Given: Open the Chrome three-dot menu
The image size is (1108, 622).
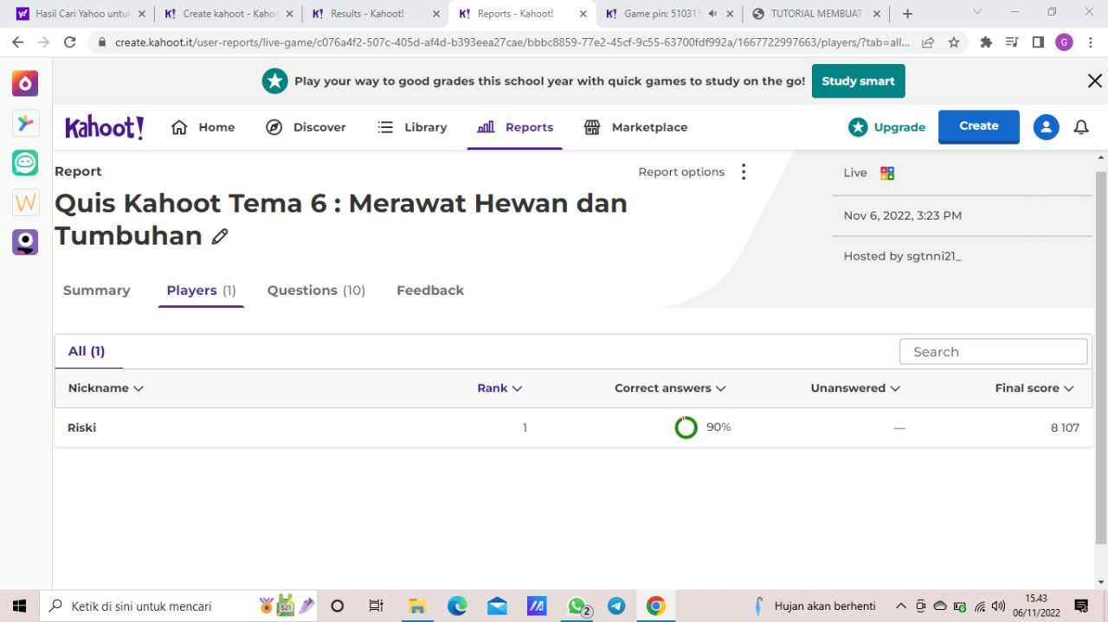Looking at the screenshot, I should coord(1090,42).
